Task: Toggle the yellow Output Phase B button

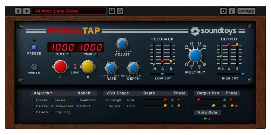Action: tap(232, 106)
